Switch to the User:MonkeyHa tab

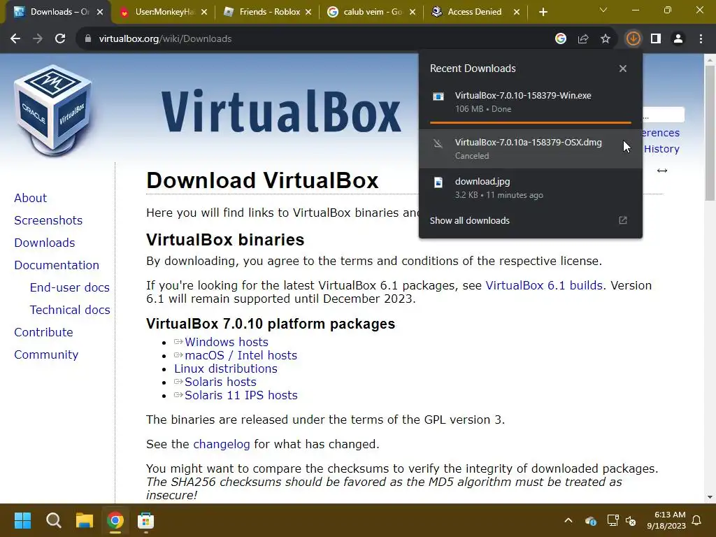tap(164, 12)
